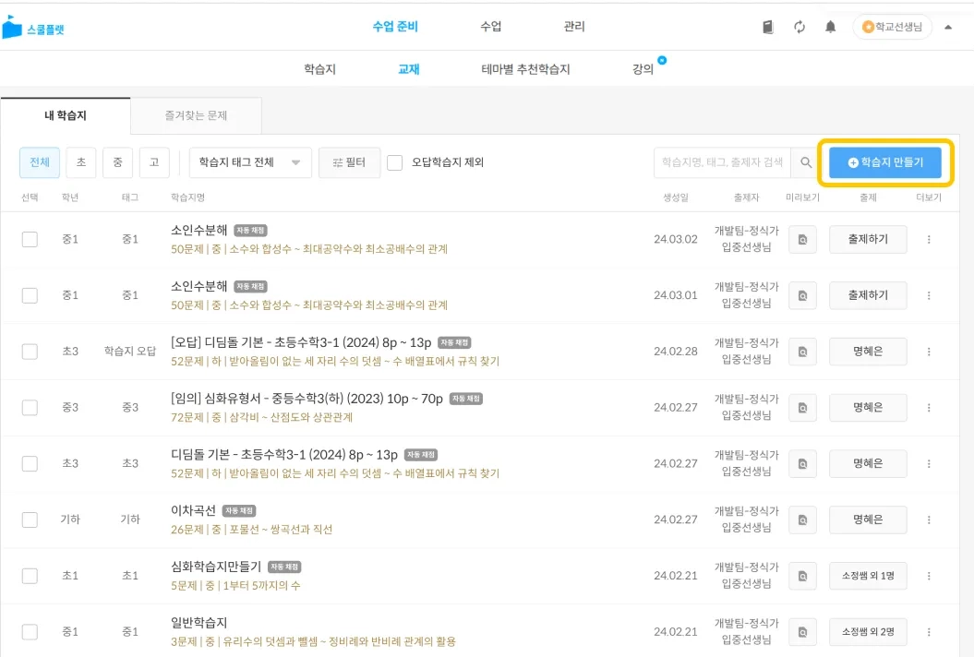Select the 전체 grade filter
The width and height of the screenshot is (974, 657).
pos(40,162)
